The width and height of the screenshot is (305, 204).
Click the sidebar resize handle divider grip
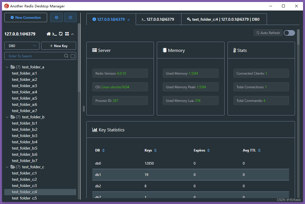tap(84, 109)
